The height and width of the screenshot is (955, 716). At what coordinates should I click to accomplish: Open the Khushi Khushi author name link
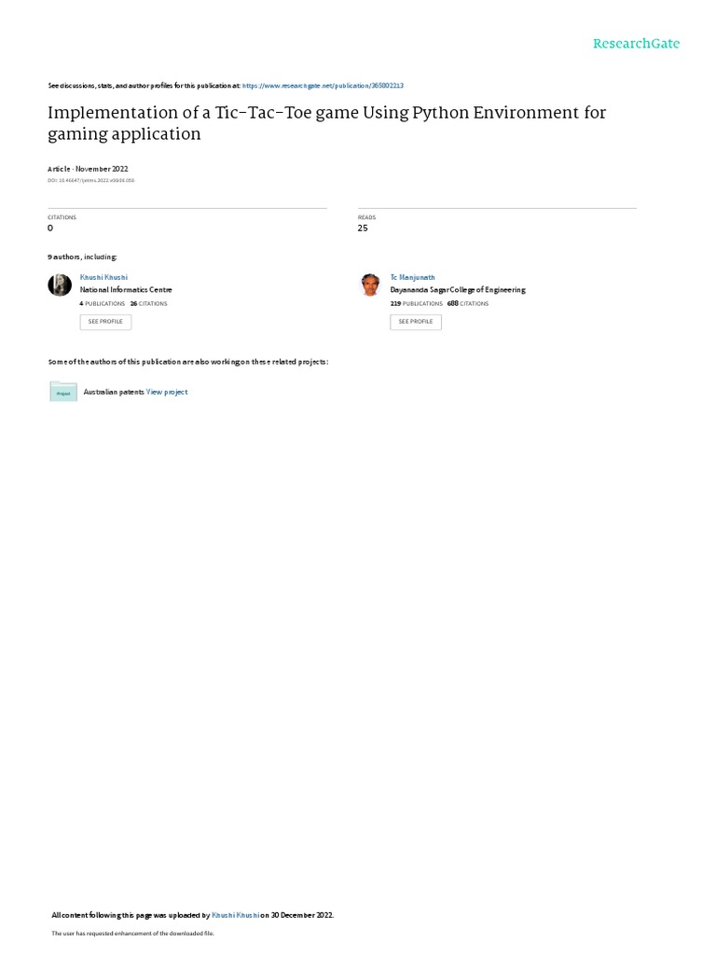coord(104,277)
